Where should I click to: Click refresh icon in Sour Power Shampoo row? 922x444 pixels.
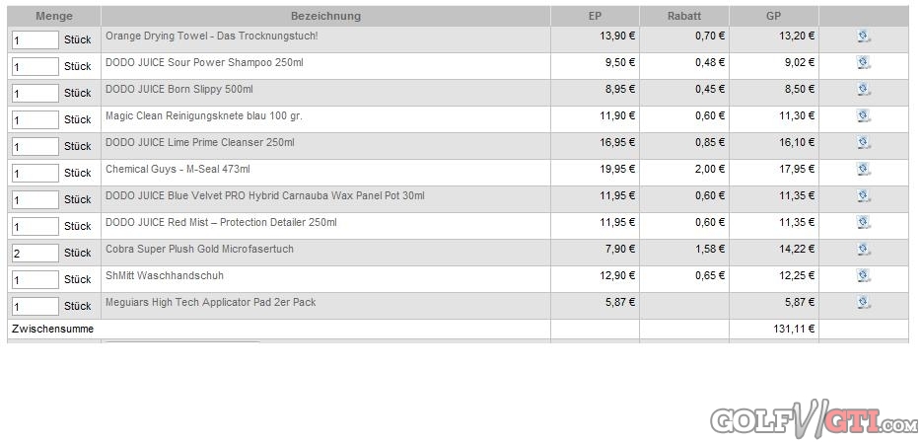(x=864, y=63)
